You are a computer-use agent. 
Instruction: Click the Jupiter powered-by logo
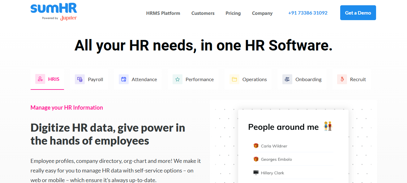pyautogui.click(x=68, y=18)
